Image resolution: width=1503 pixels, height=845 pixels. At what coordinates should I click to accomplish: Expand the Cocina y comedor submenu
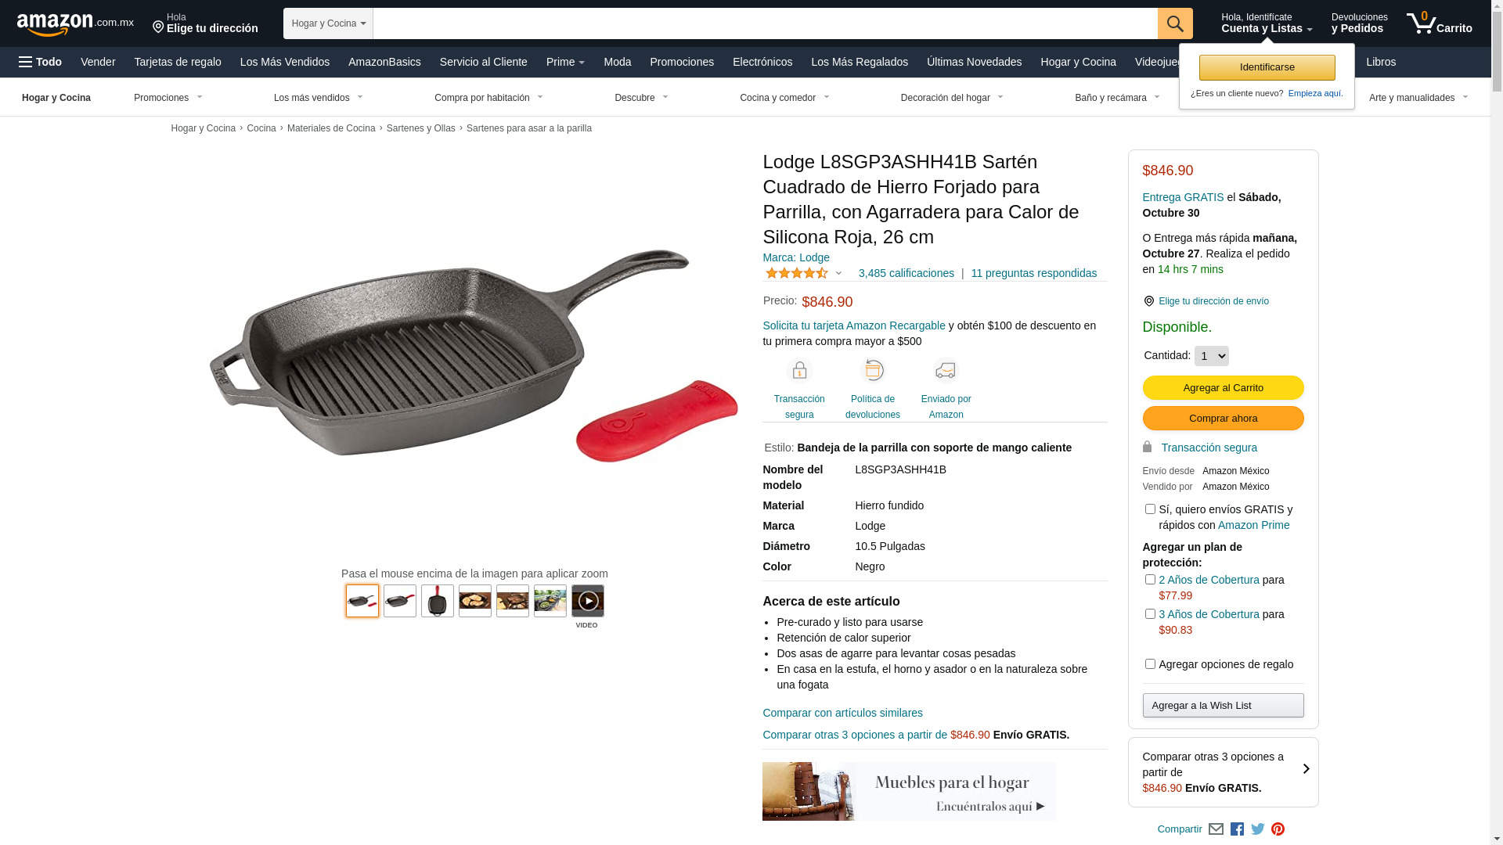784,98
